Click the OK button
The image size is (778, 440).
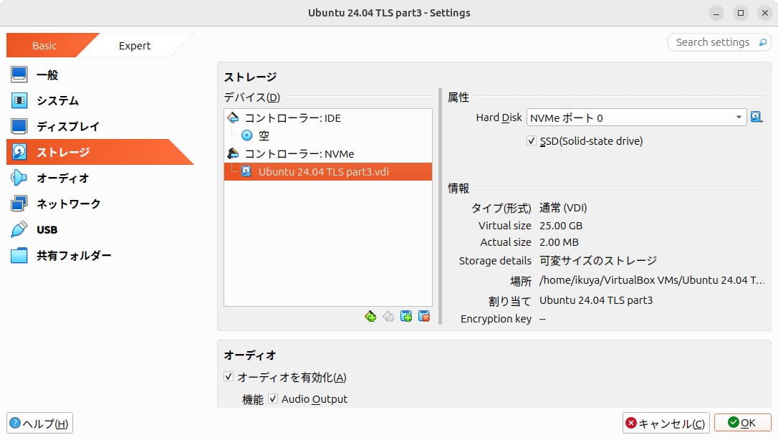[x=742, y=423]
